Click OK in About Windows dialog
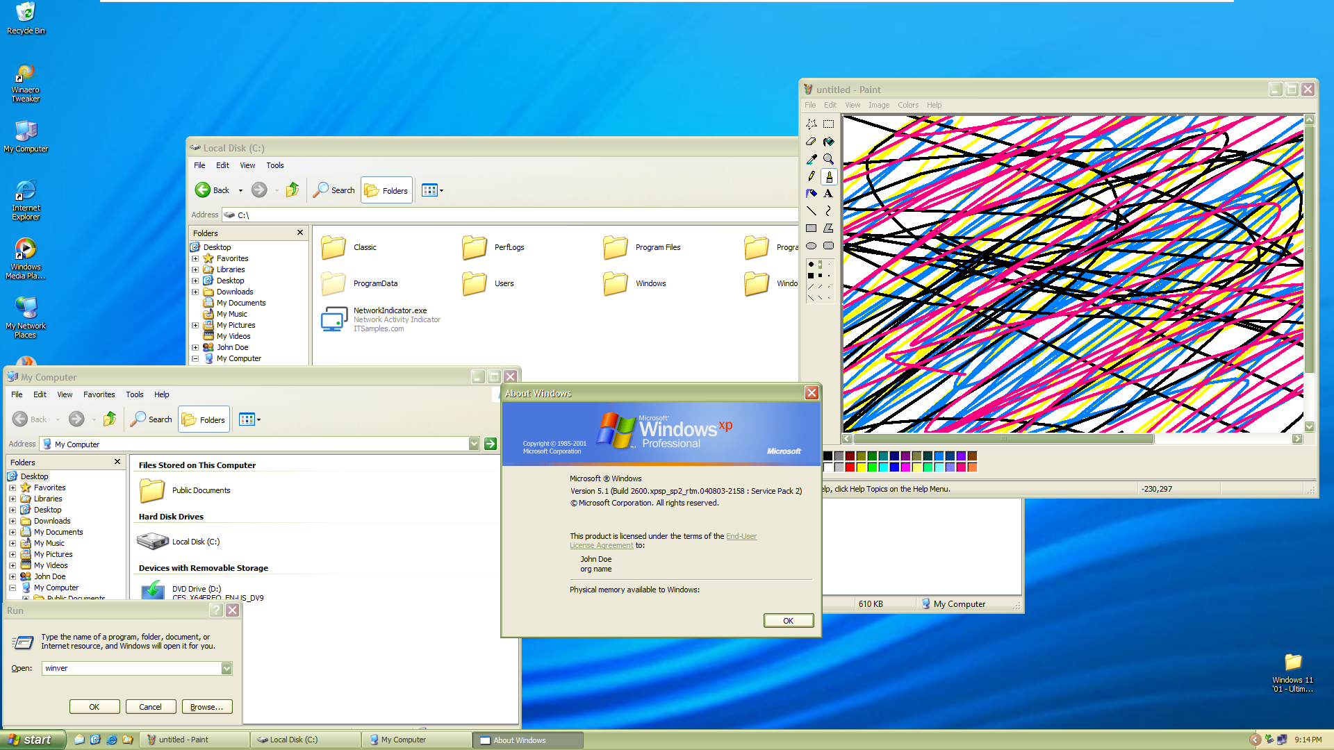 point(788,621)
